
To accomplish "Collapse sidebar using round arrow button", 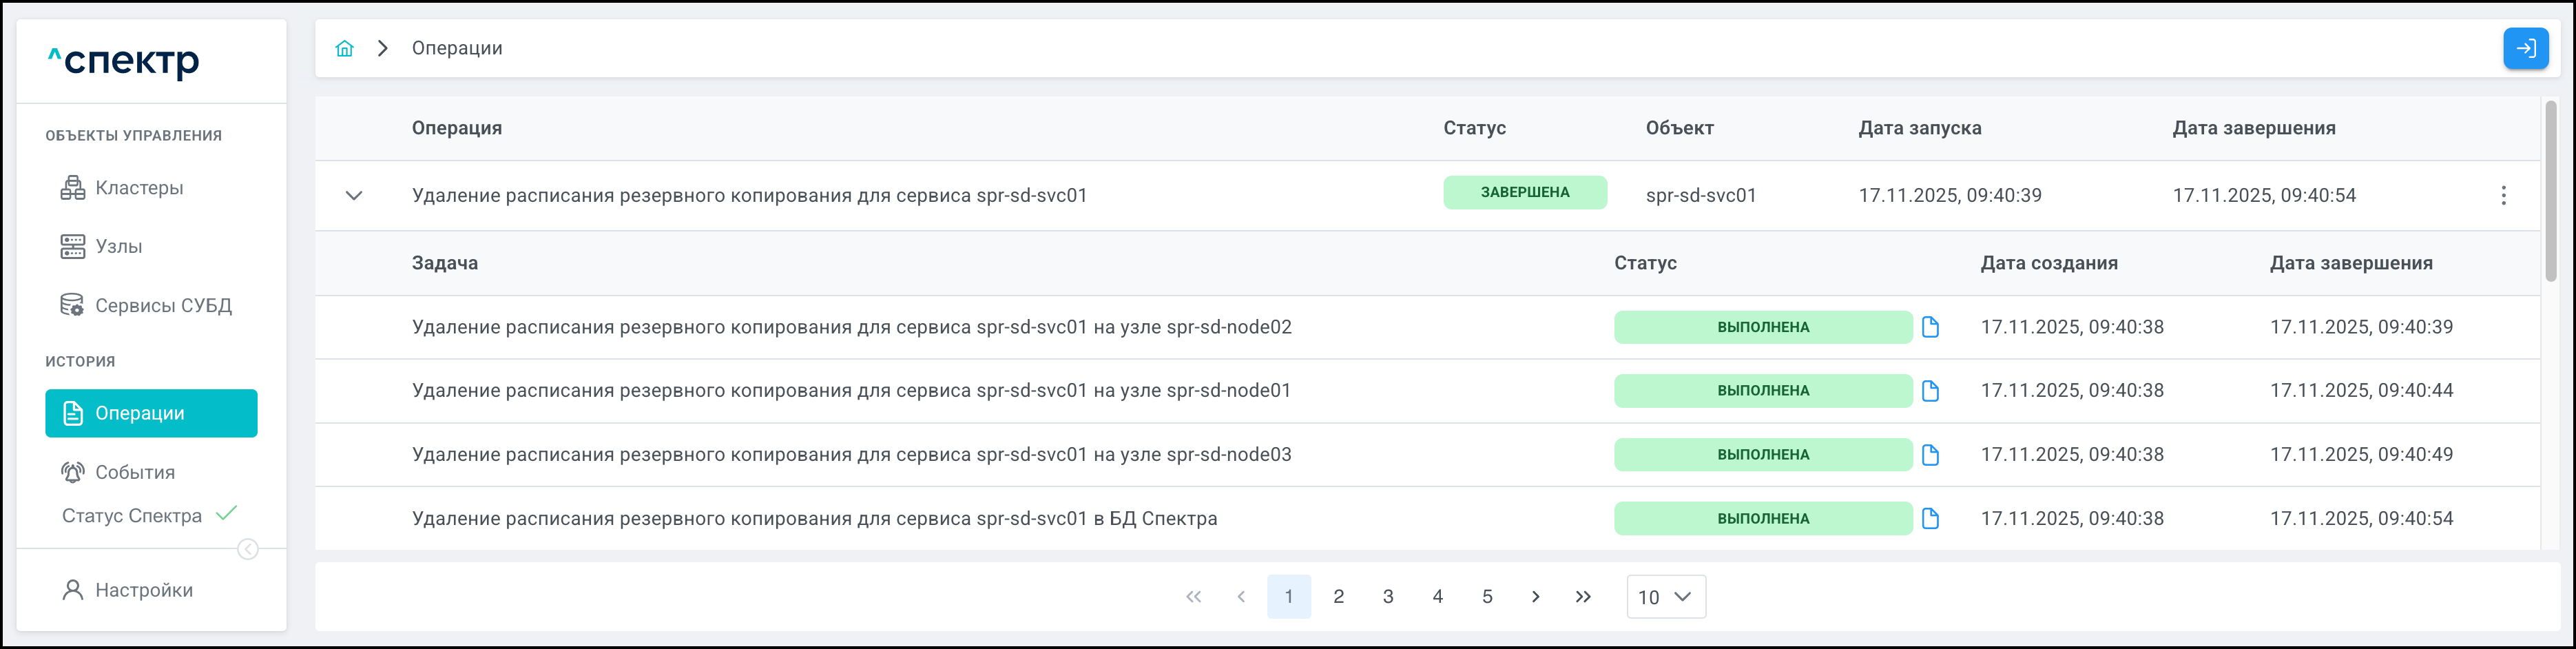I will point(248,549).
